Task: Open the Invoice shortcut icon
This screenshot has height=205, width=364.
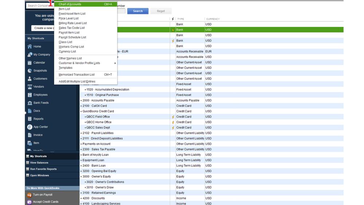Action: (30, 135)
